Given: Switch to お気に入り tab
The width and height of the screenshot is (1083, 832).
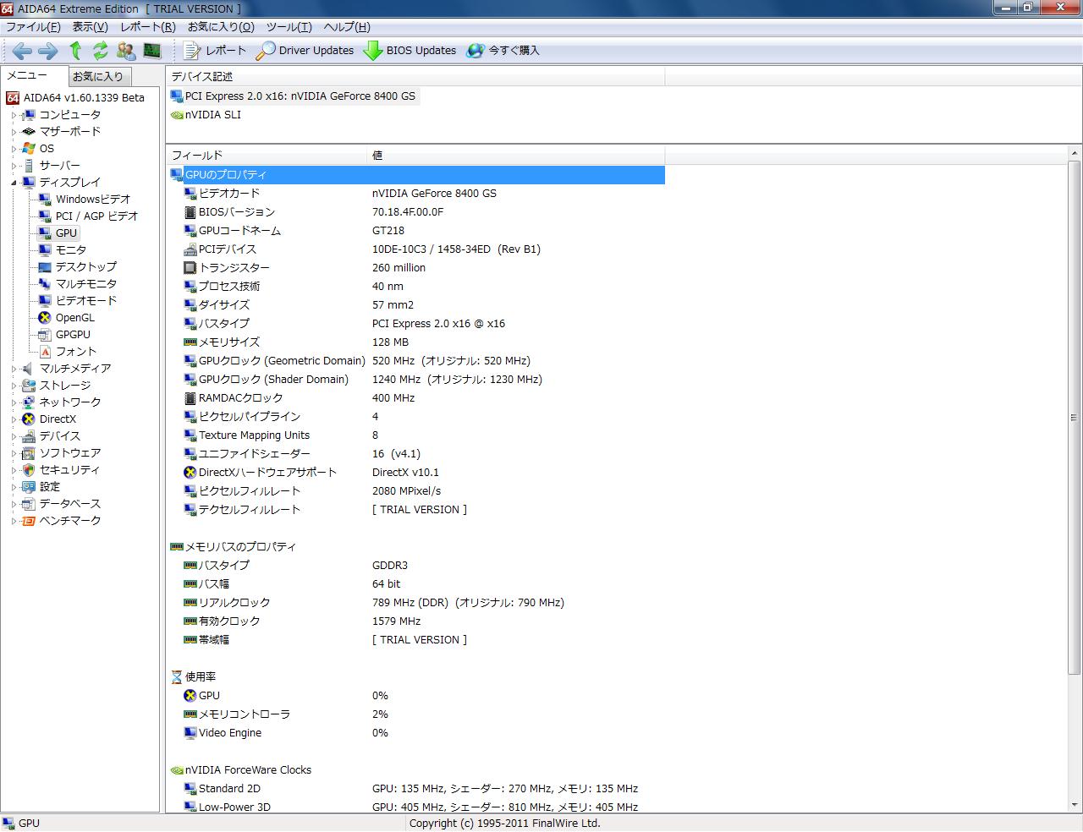Looking at the screenshot, I should (98, 76).
